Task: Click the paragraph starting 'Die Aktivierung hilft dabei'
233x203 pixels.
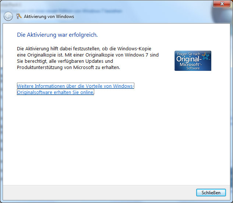Action: 88,58
